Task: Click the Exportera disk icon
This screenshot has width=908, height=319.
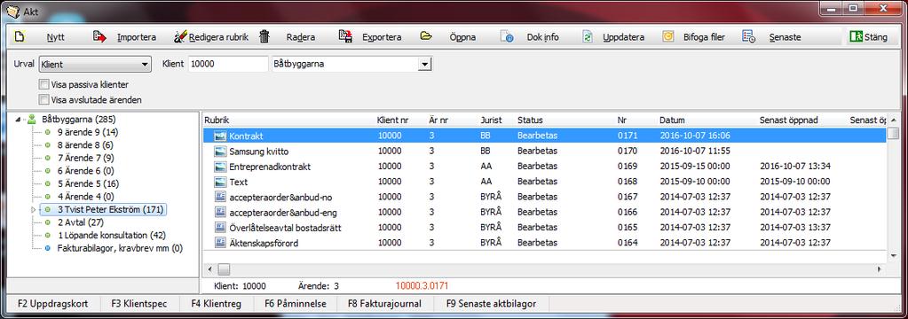Action: 345,37
